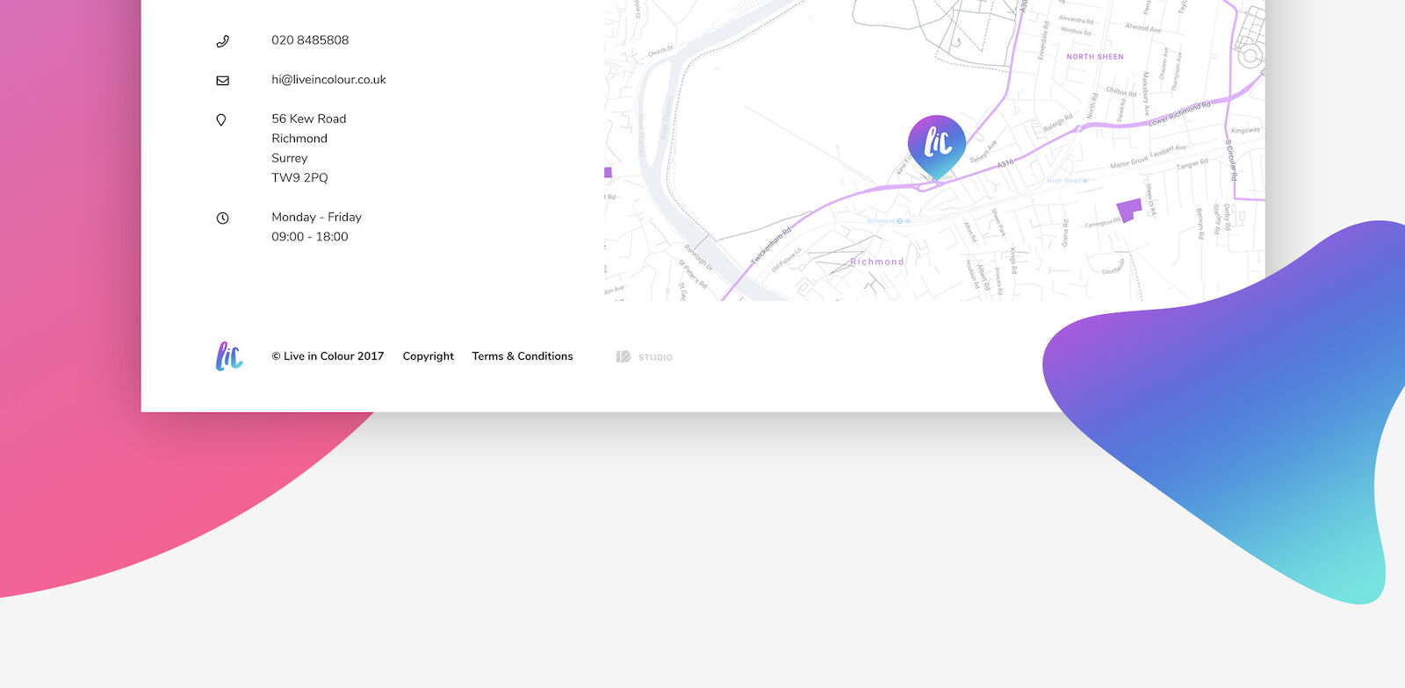Click the NORTH SHEEN label on map
The width and height of the screenshot is (1405, 688).
tap(1095, 57)
